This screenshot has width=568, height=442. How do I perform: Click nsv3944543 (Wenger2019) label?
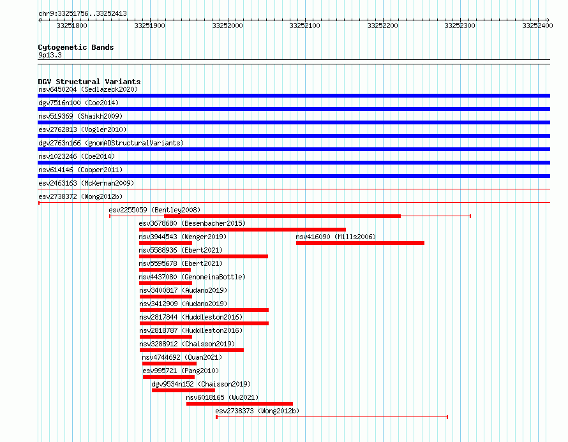[x=183, y=237]
